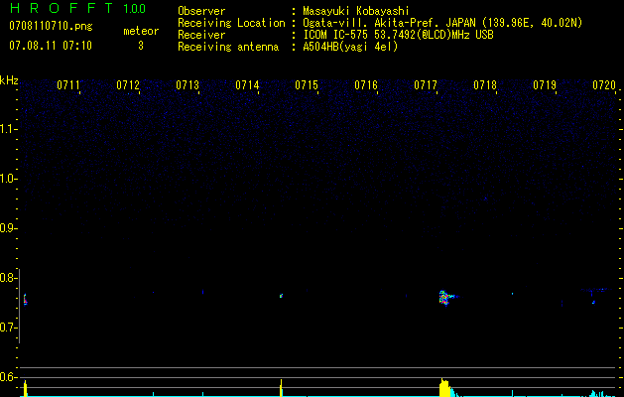
Task: Select the filename 0708110710.png
Action: [51, 26]
